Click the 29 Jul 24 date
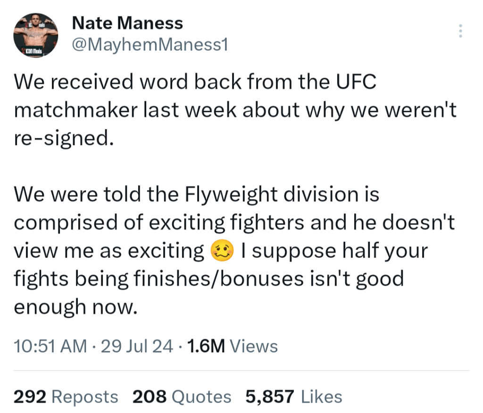The width and height of the screenshot is (483, 413). click(137, 347)
